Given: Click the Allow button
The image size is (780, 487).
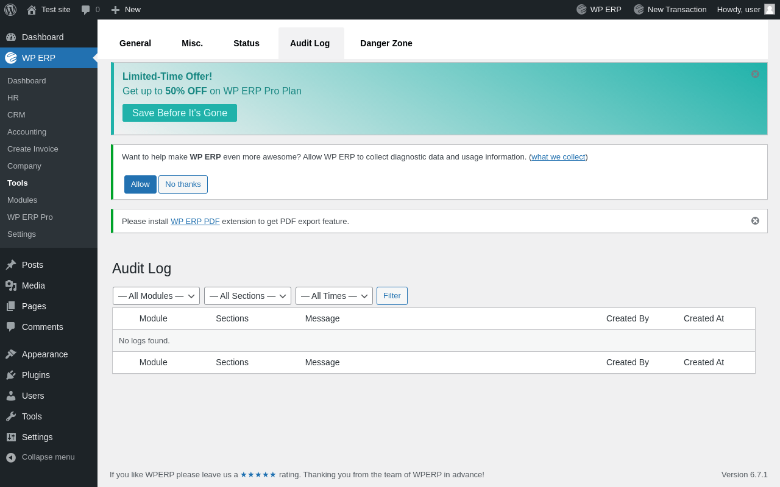Looking at the screenshot, I should point(140,184).
